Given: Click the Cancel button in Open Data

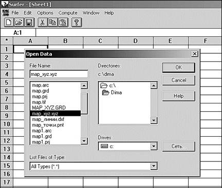Looking at the screenshot, I should [179, 80].
